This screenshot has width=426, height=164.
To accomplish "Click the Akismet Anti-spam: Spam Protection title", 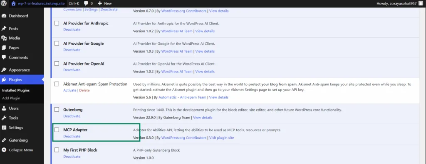I will tap(95, 84).
